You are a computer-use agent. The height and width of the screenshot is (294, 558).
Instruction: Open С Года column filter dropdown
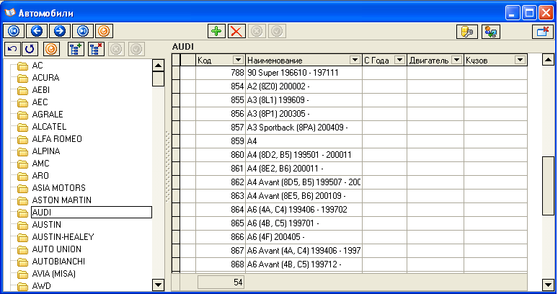399,60
